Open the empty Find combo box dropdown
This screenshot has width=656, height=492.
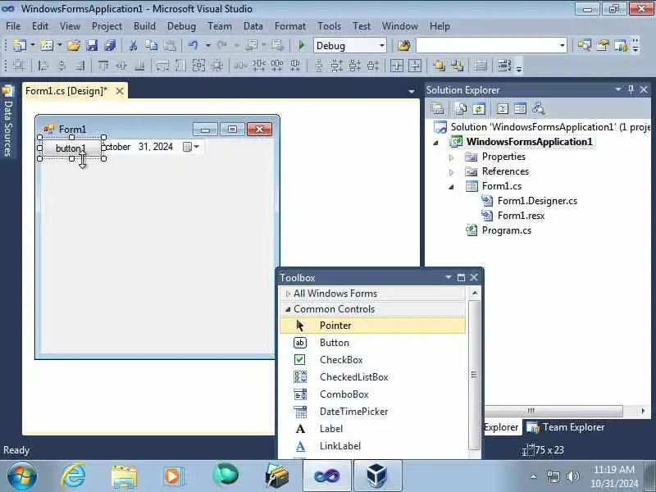563,46
